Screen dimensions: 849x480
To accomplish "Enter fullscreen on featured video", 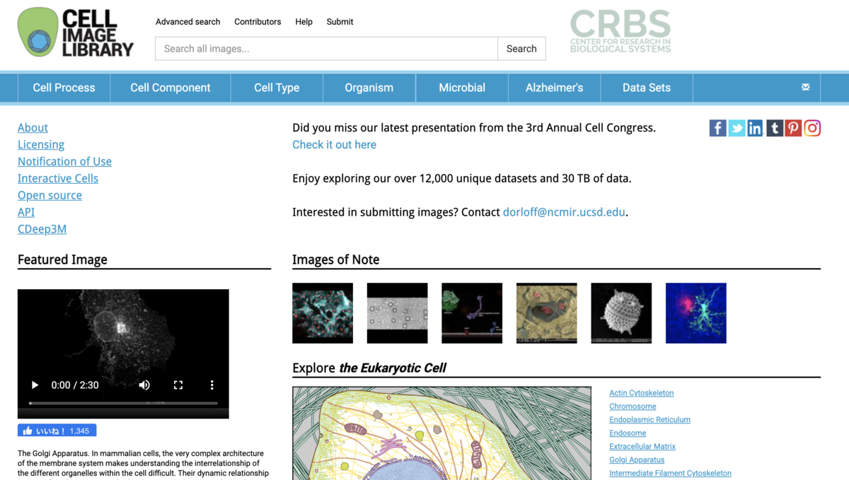I will pos(178,385).
